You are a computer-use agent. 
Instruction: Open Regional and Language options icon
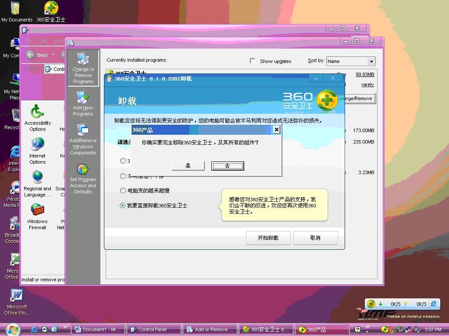point(38,183)
